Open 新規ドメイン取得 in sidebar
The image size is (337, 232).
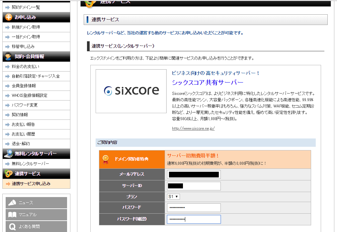[x=36, y=27]
